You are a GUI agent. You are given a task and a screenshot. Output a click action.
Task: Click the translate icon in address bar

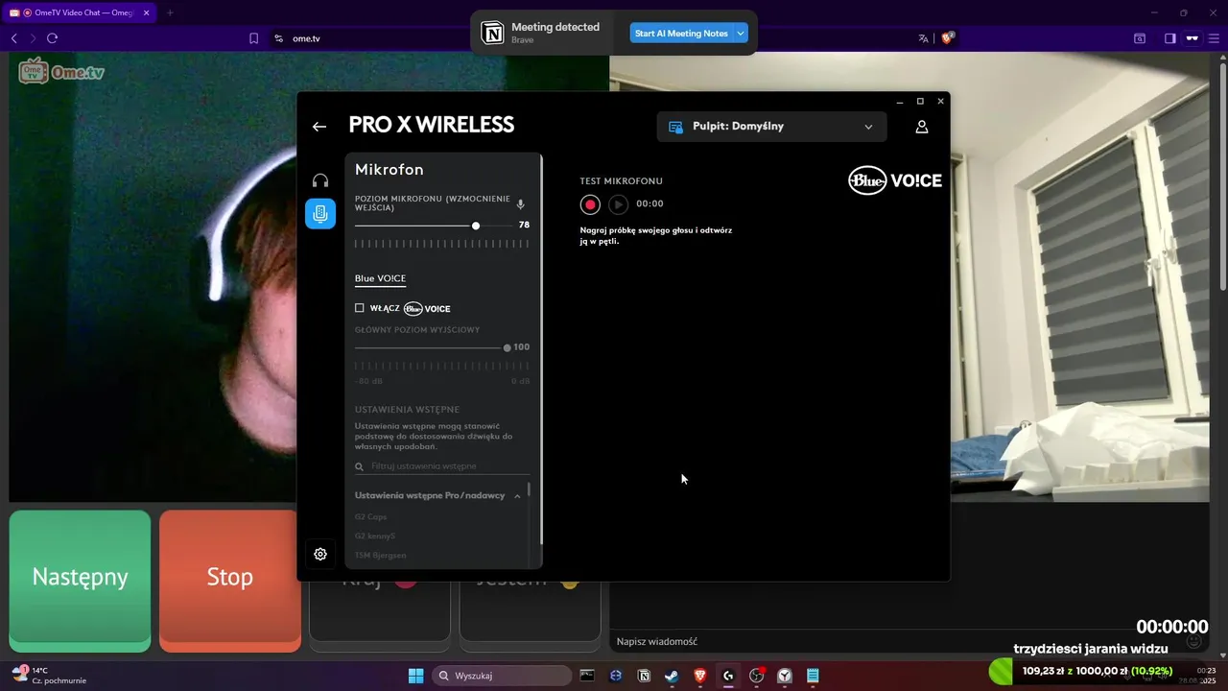point(923,38)
